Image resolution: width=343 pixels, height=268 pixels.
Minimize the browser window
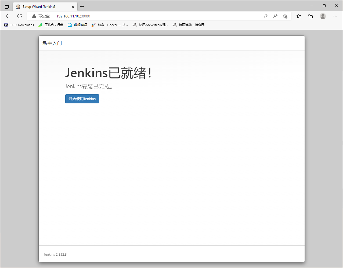pyautogui.click(x=312, y=6)
